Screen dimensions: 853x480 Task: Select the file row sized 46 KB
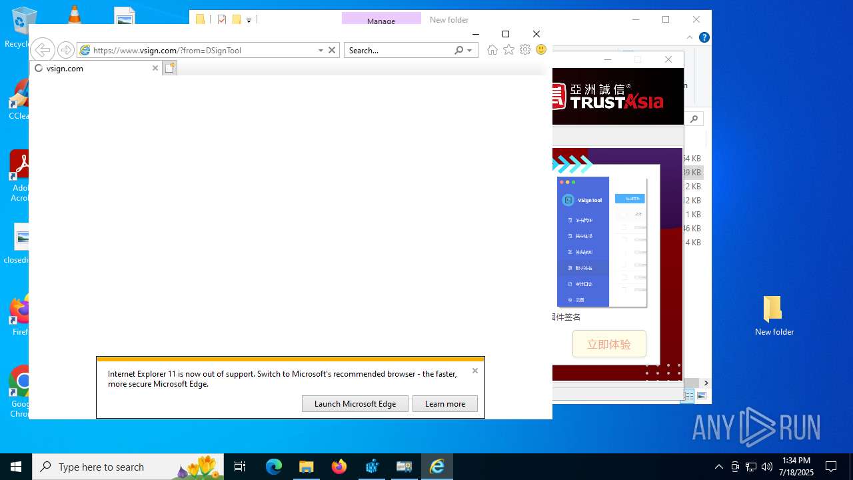pos(693,228)
